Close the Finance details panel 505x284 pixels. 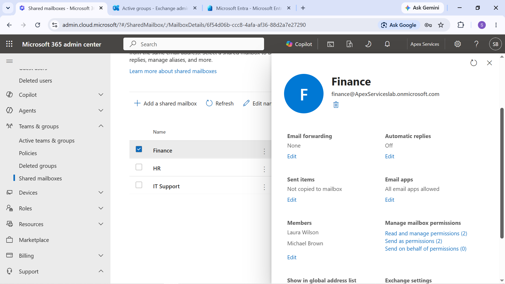point(489,63)
